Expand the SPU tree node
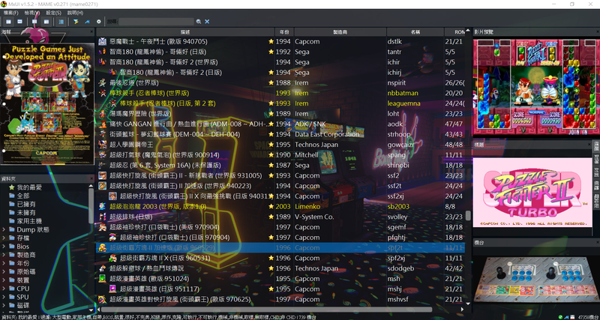Viewport: 600px width, 320px height. pos(4,297)
